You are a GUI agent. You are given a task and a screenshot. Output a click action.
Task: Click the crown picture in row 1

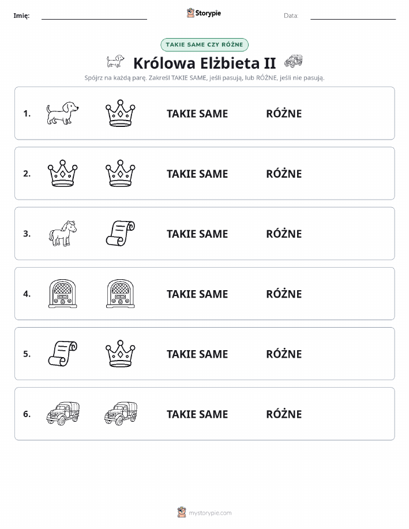(x=121, y=113)
